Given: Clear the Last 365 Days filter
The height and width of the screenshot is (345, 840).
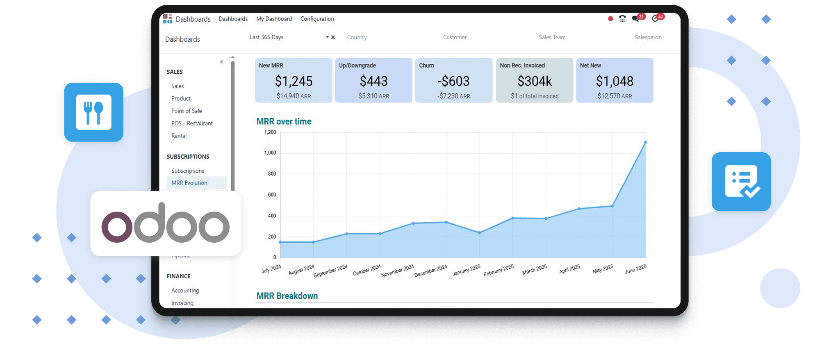Looking at the screenshot, I should (333, 37).
